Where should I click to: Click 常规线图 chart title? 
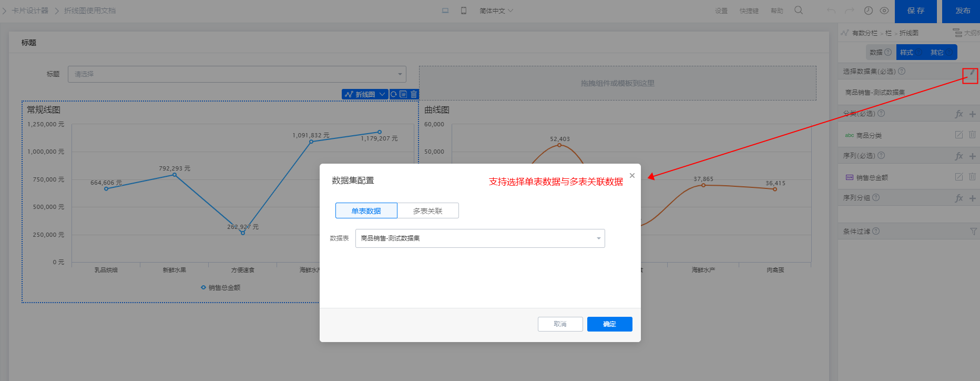(44, 110)
